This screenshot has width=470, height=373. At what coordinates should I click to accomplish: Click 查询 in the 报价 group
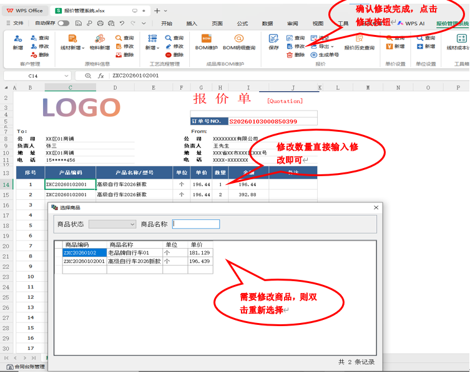[296, 38]
